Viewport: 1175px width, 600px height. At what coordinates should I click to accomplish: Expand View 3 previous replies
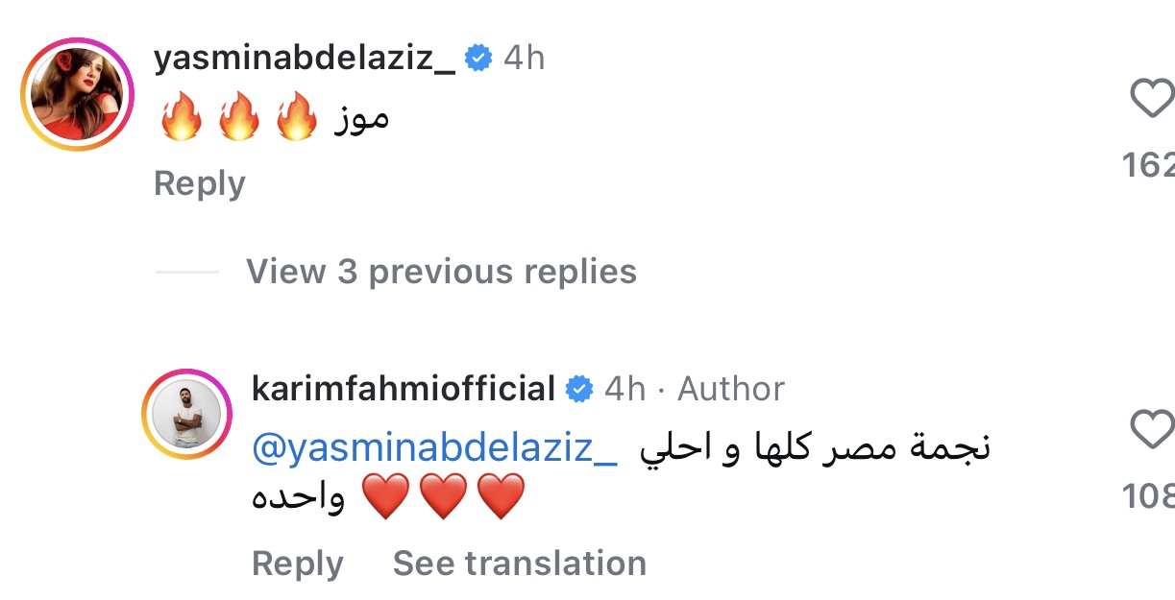click(x=441, y=272)
